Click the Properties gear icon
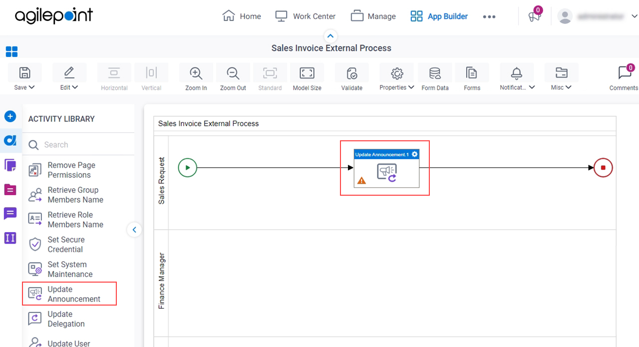The width and height of the screenshot is (639, 347). (397, 73)
